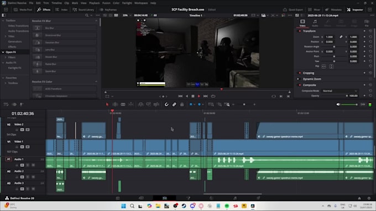Switch to the Inspector Video tab

click(x=302, y=23)
